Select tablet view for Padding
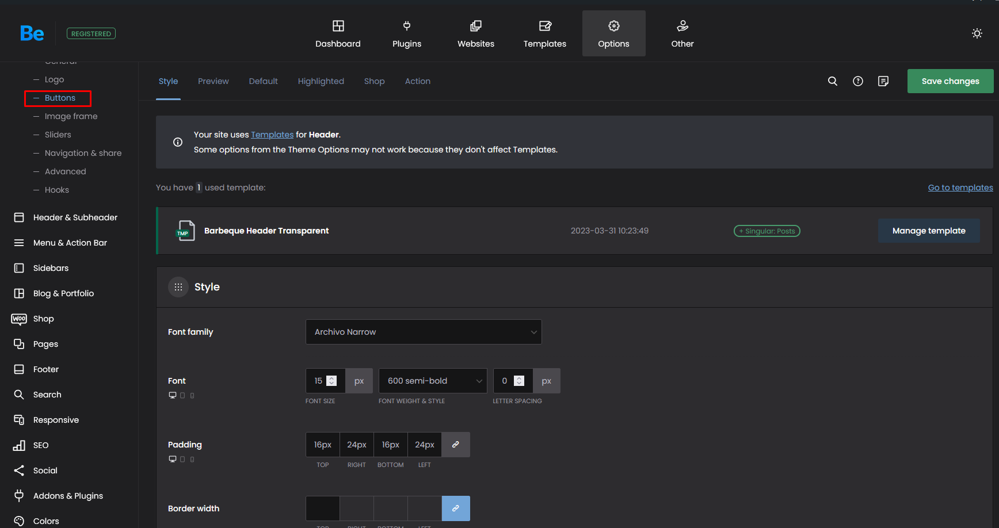Viewport: 999px width, 528px height. tap(182, 459)
